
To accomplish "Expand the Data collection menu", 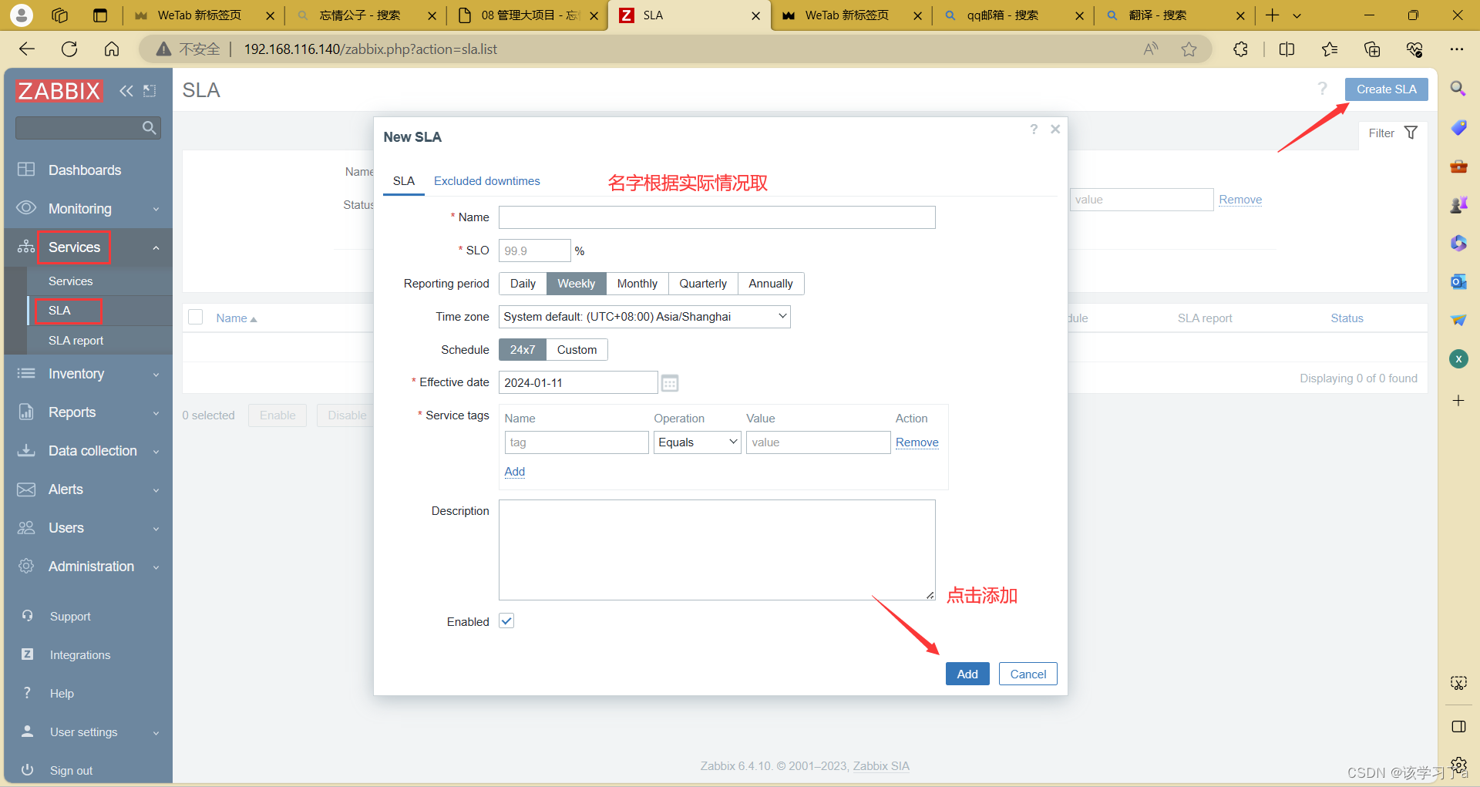I will [89, 451].
